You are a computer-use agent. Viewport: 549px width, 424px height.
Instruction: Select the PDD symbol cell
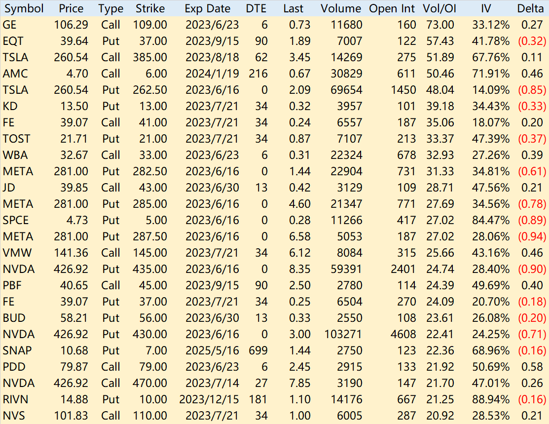pos(14,367)
